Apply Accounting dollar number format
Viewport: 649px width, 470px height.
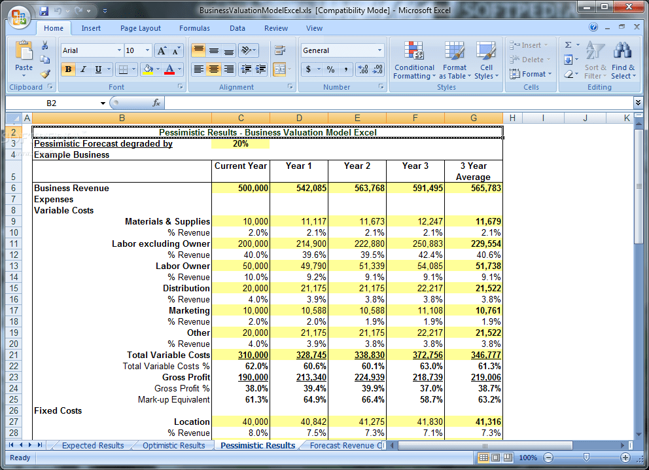pos(308,69)
